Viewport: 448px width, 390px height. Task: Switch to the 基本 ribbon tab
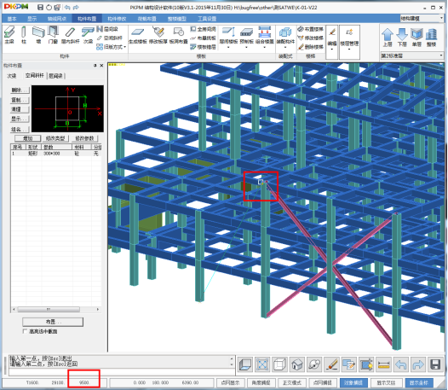12,19
